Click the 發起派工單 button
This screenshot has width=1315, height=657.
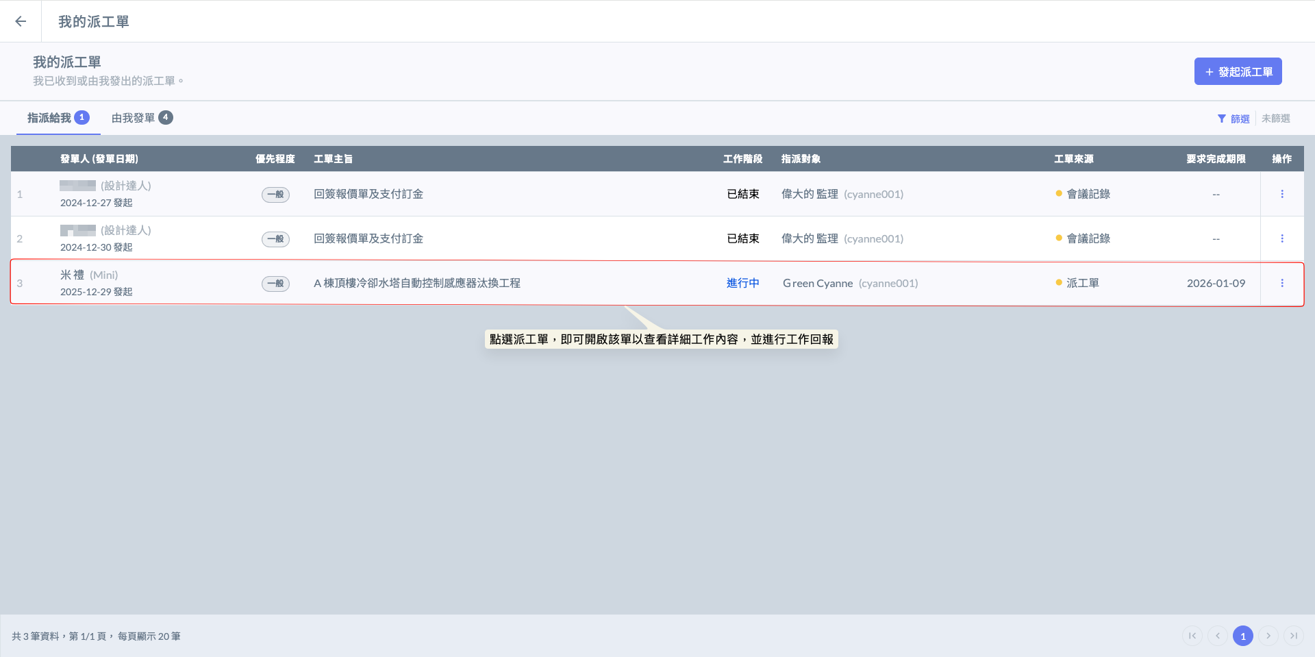coord(1238,71)
